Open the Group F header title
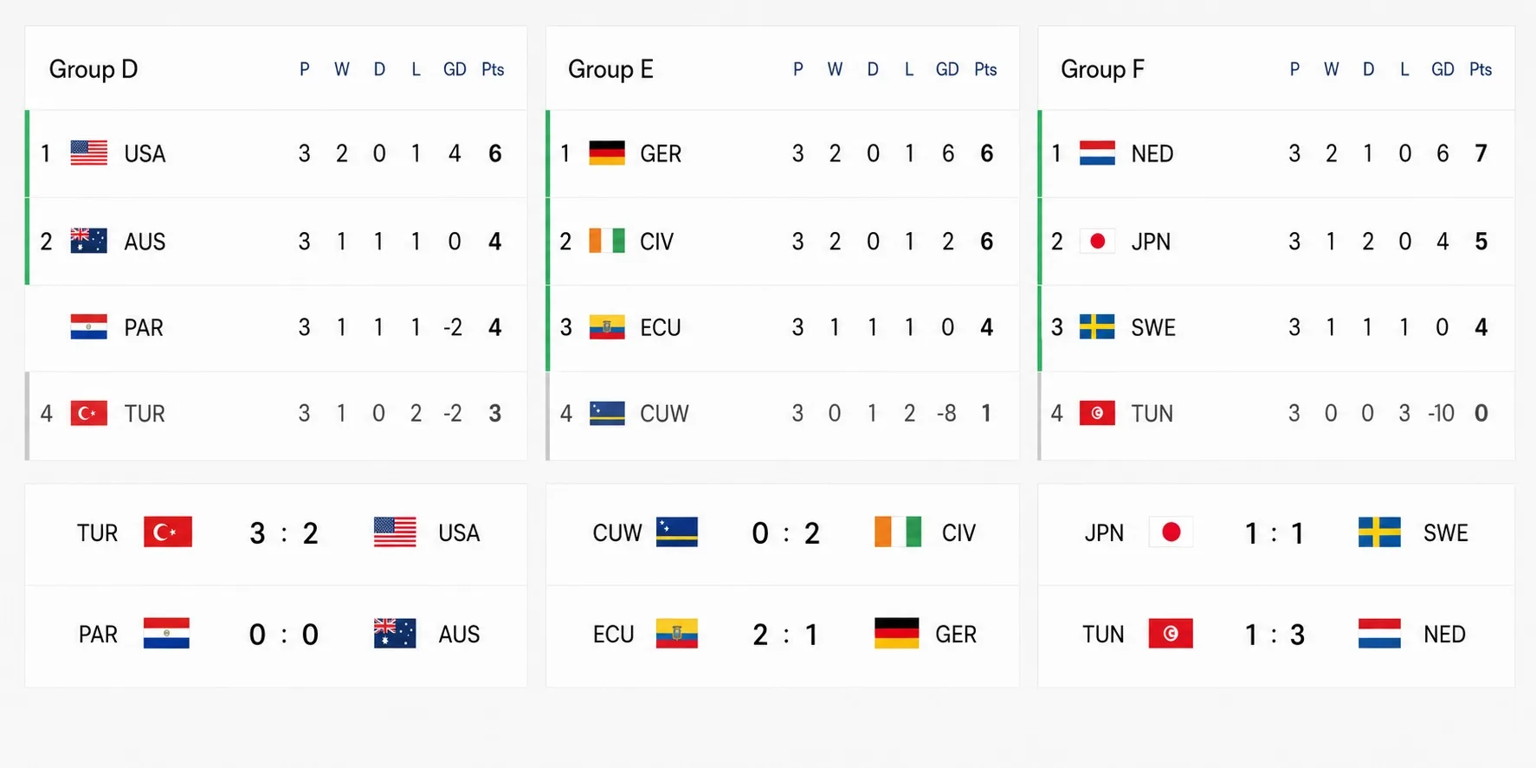1536x768 pixels. [1102, 69]
